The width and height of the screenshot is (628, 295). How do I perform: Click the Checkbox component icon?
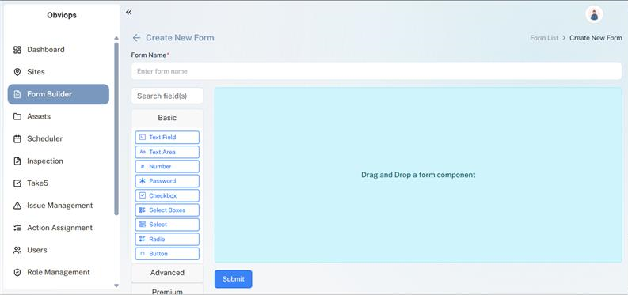pos(143,195)
